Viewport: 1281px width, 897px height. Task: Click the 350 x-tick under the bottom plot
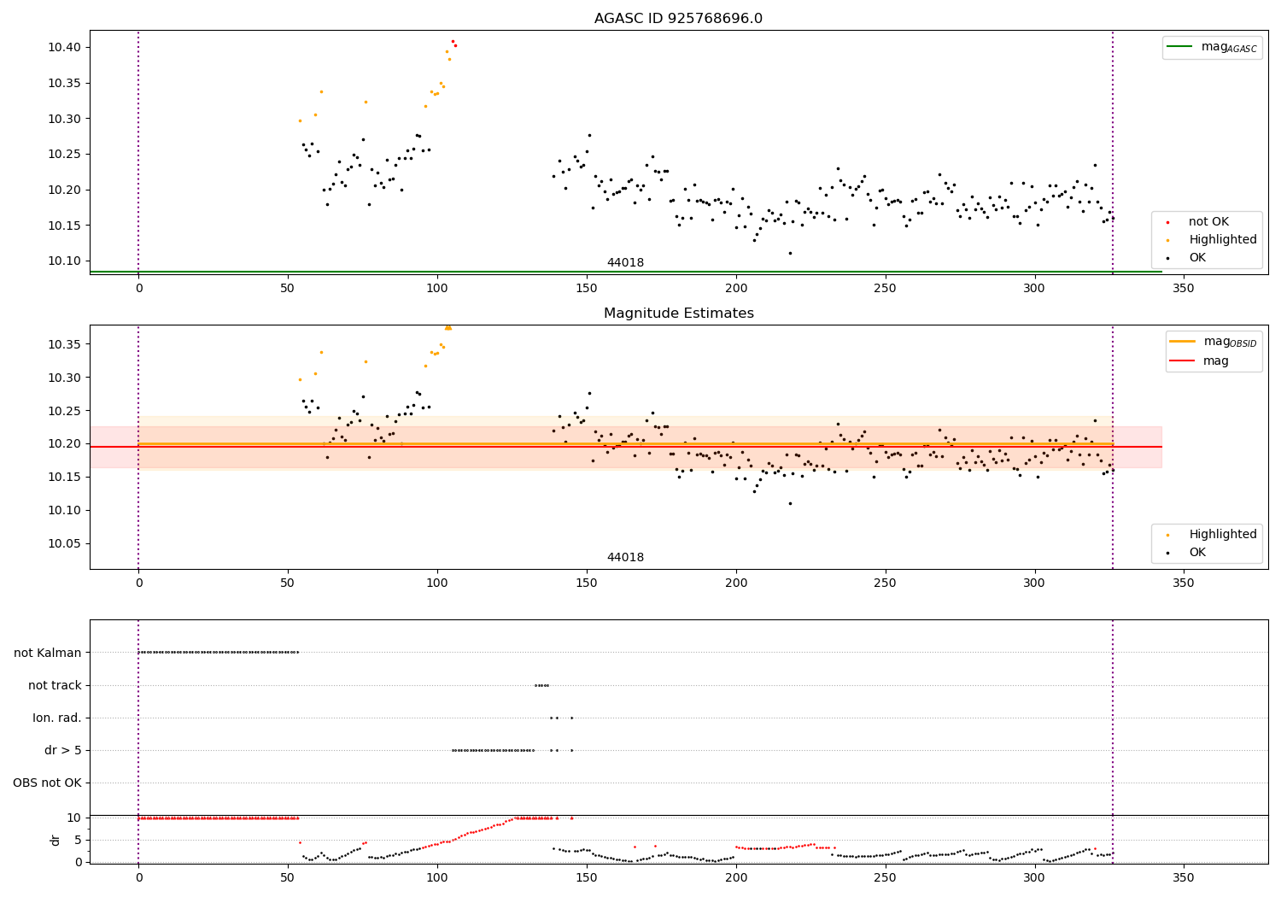click(x=1183, y=879)
